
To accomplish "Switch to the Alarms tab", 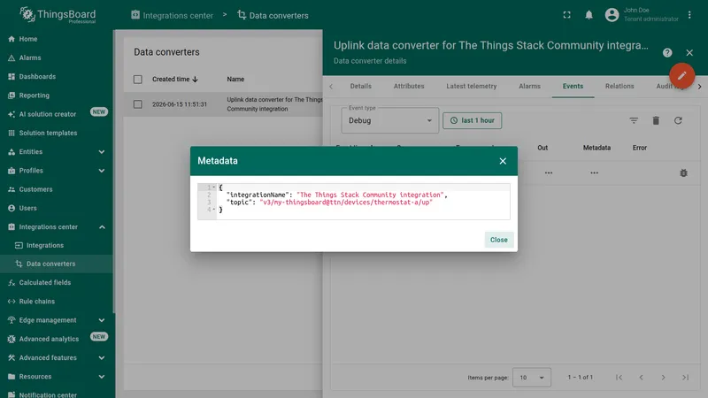I will click(x=529, y=86).
